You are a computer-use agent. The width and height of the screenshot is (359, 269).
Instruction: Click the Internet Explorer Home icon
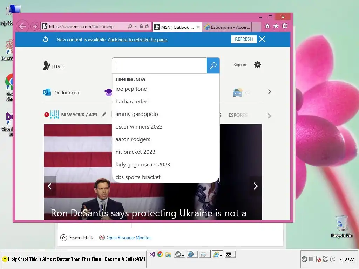[267, 26]
